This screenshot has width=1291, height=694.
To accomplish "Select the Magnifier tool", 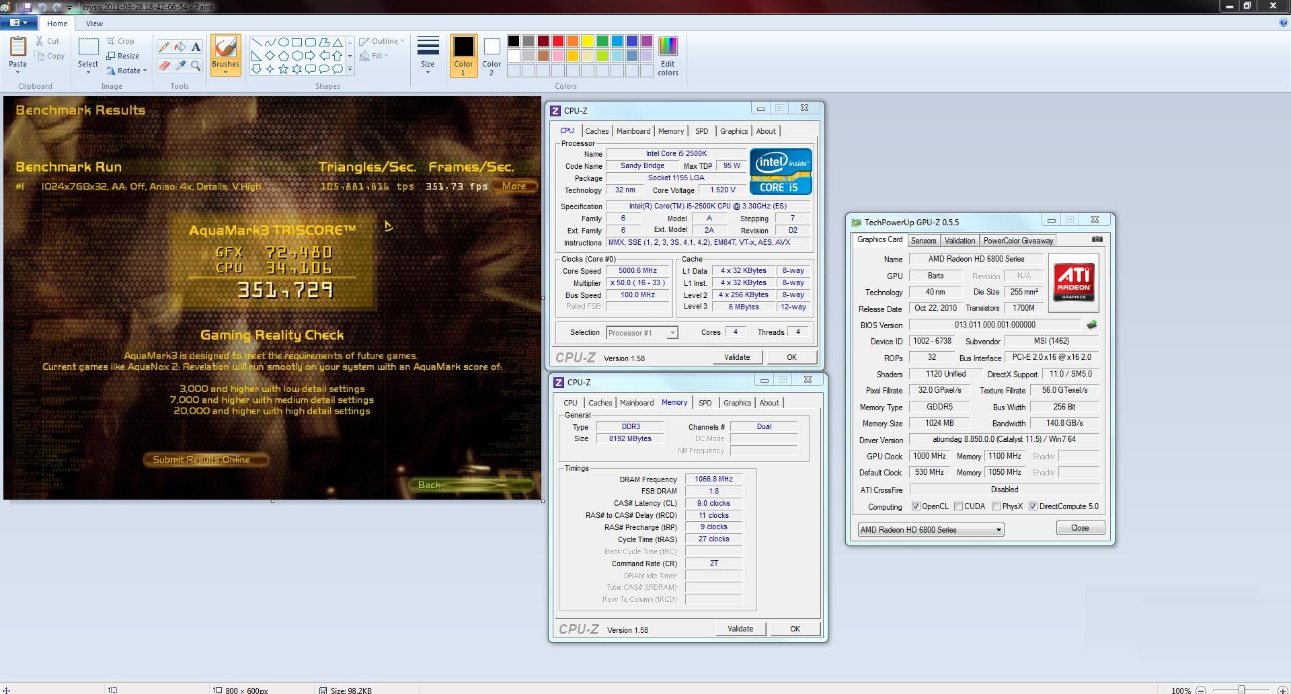I will [196, 65].
